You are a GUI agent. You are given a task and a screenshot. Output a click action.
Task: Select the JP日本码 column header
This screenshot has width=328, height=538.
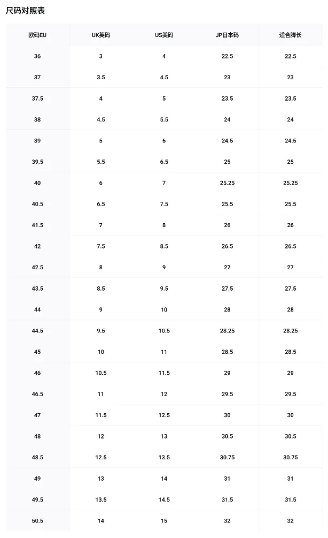[x=227, y=35]
